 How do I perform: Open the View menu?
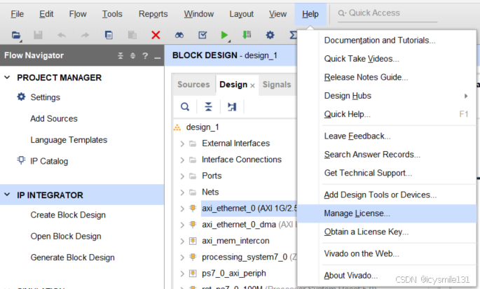point(277,14)
